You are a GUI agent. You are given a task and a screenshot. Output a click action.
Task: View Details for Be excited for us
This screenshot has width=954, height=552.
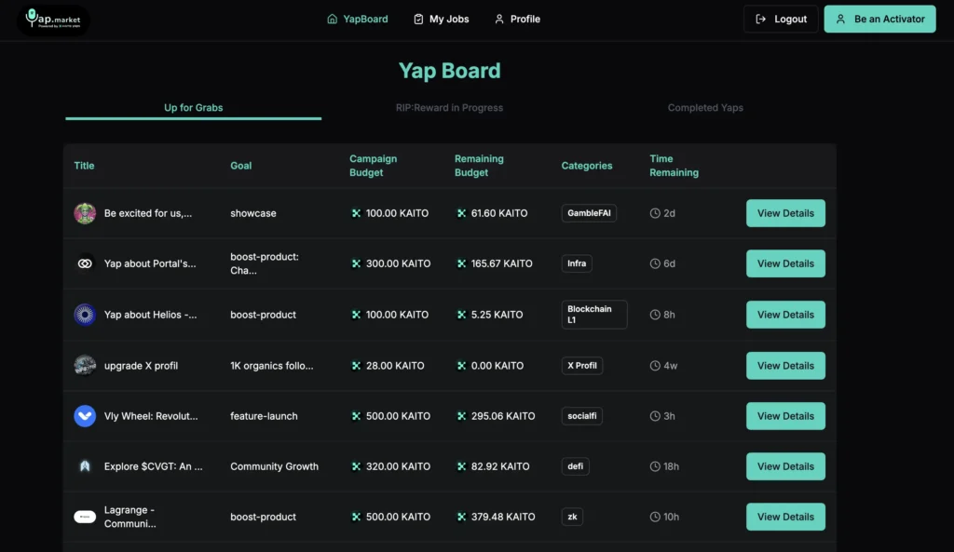tap(785, 213)
